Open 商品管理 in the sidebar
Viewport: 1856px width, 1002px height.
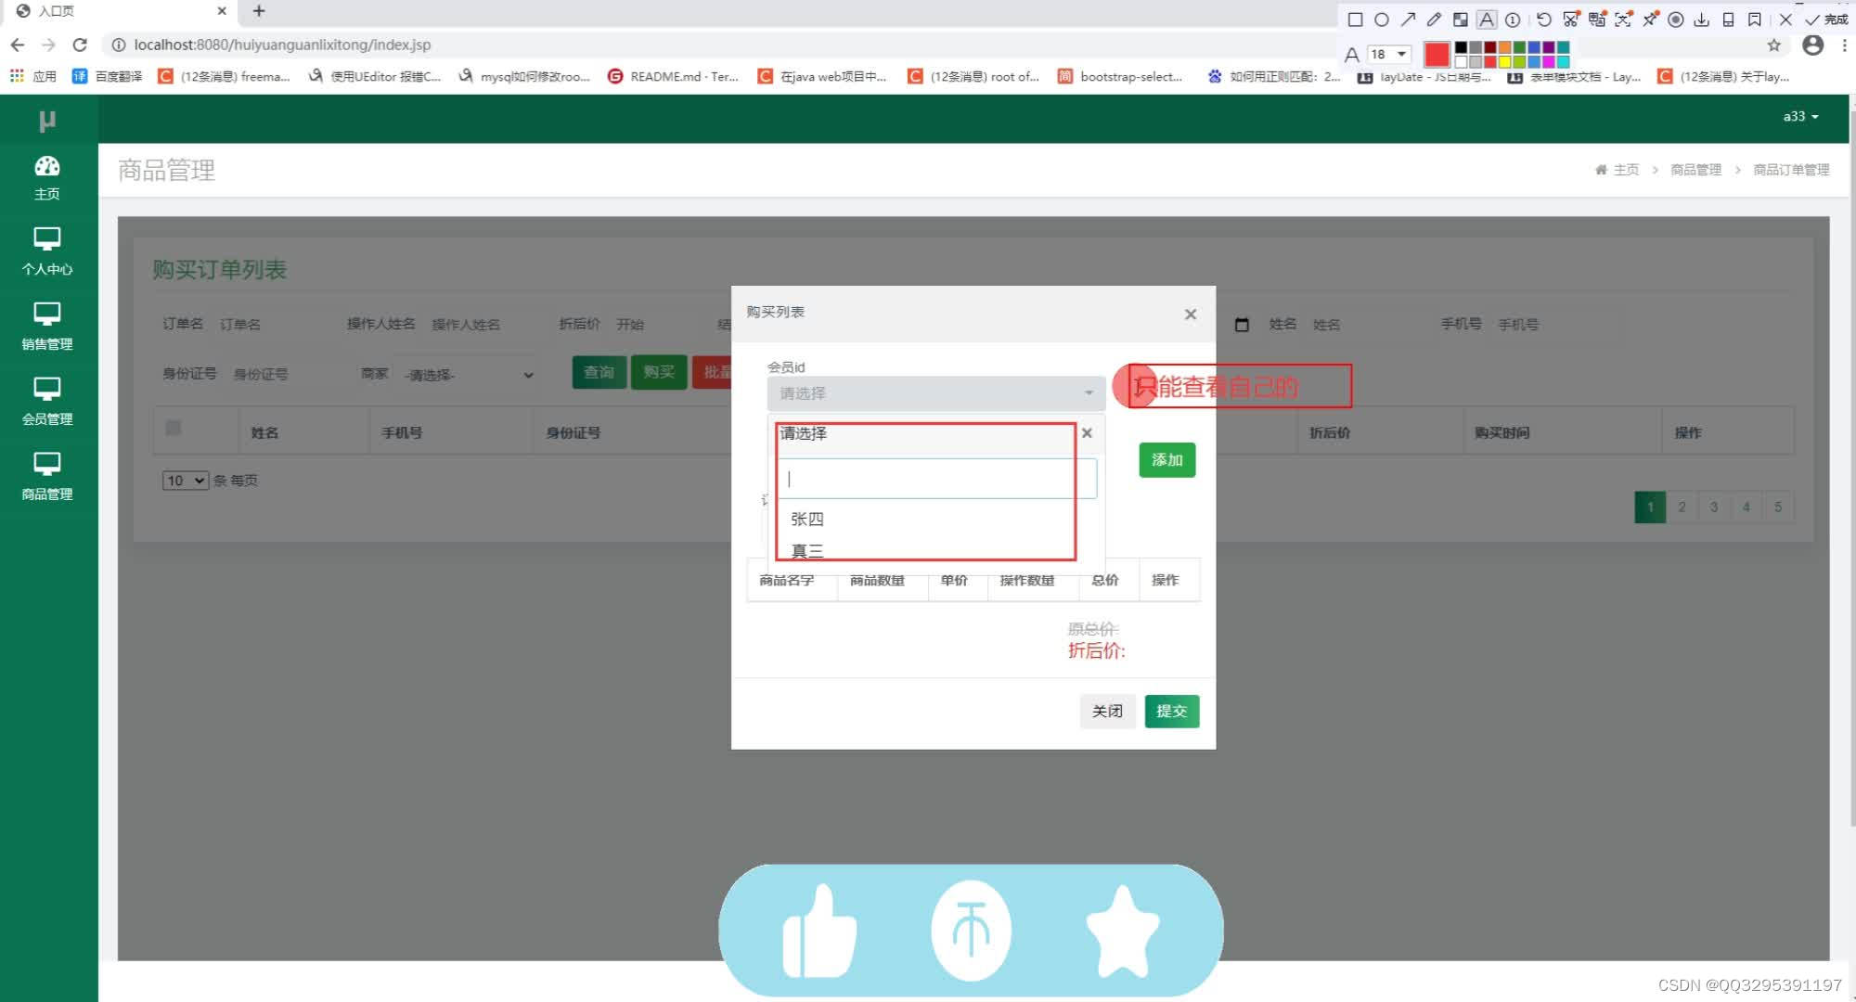coord(47,478)
